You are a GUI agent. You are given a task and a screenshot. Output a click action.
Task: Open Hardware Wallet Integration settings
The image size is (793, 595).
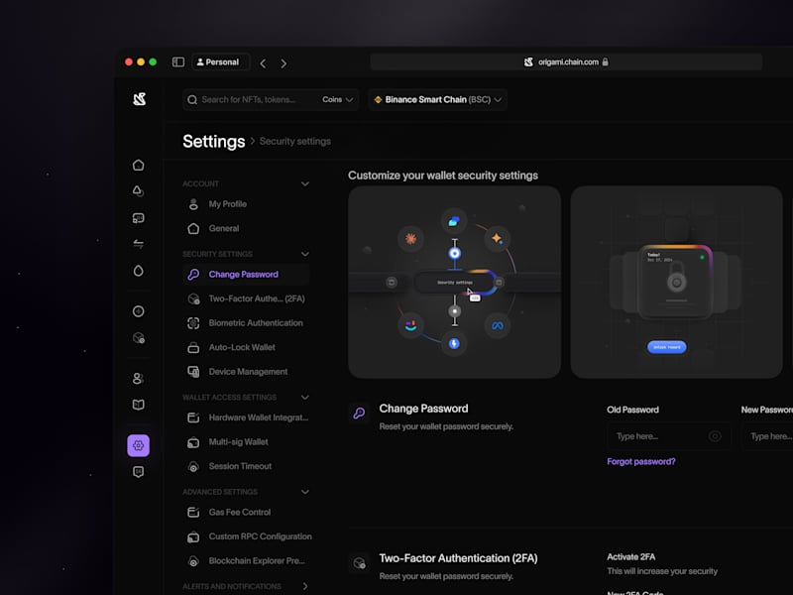[246, 417]
